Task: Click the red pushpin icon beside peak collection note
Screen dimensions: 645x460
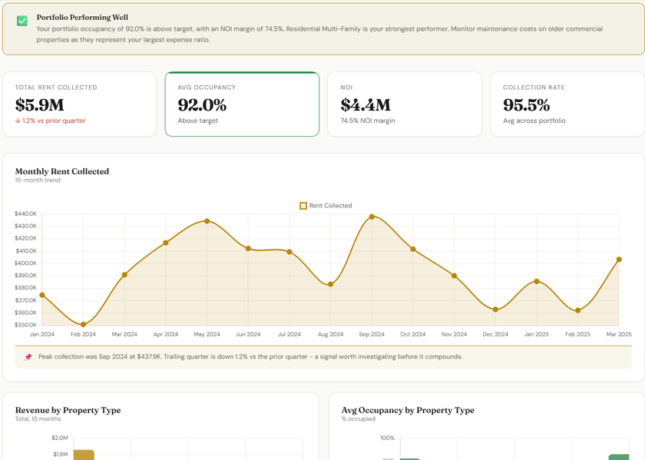Action: click(28, 357)
